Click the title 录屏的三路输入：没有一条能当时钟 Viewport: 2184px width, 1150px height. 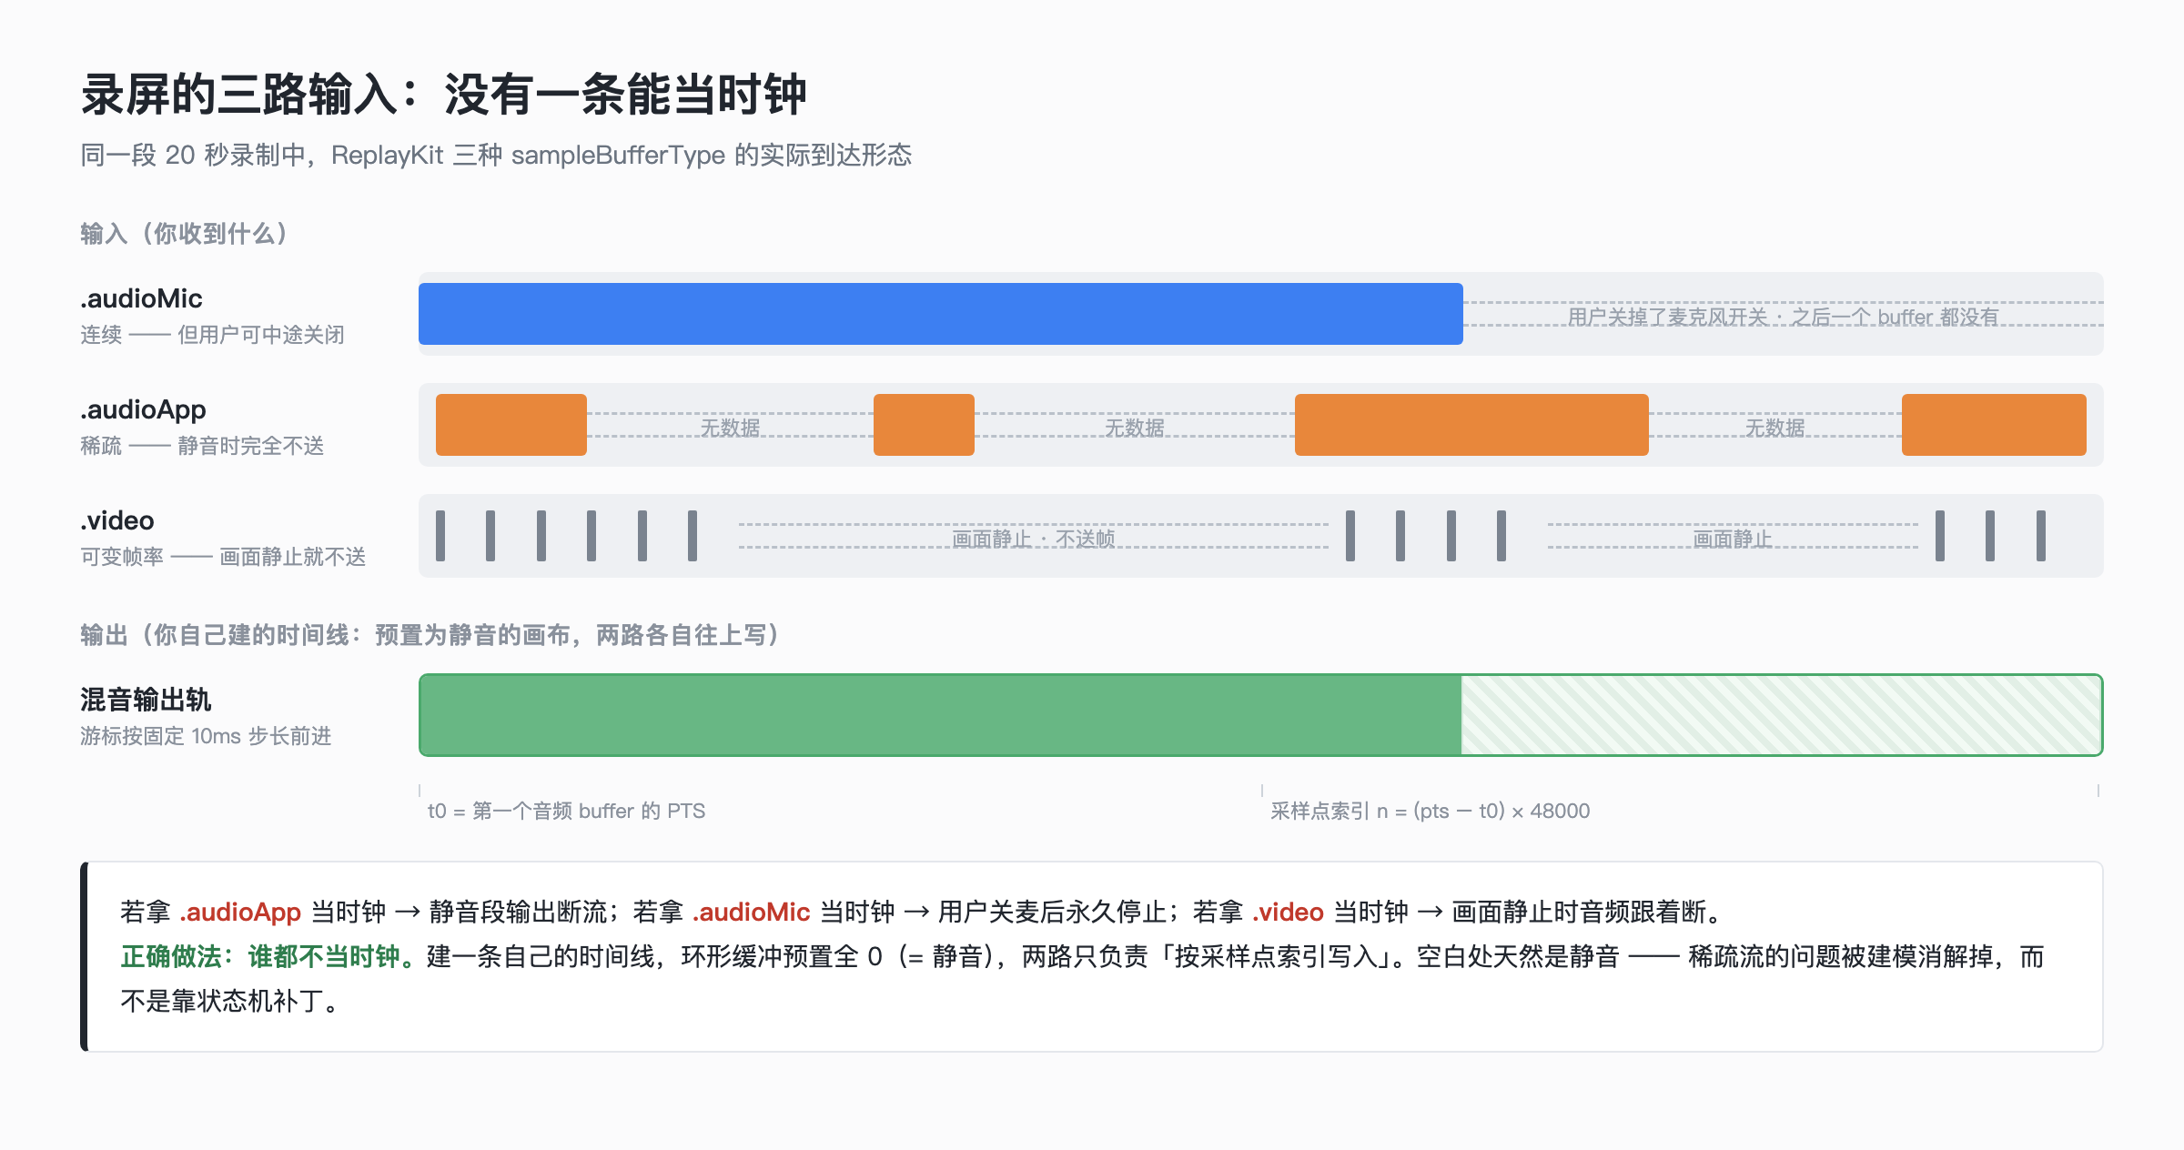[x=444, y=95]
